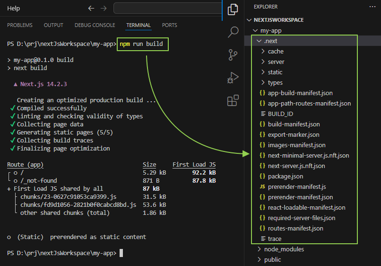Screen dimensions: 381x266
Task: Open the Help menu
Action: coord(13,8)
